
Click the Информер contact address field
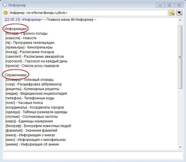[88, 13]
